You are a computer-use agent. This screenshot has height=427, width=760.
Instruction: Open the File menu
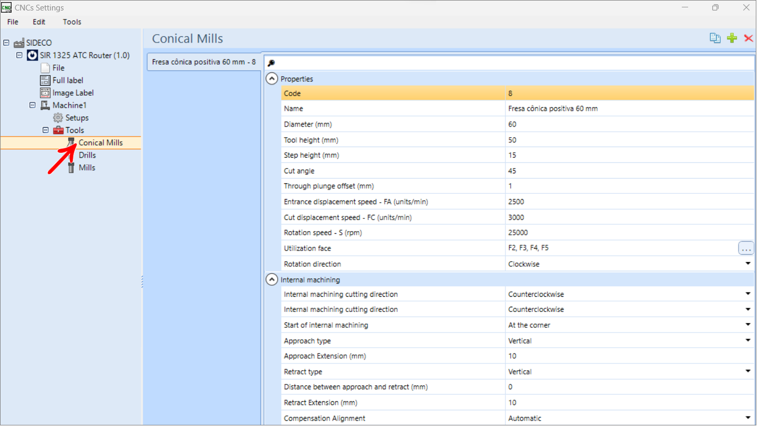point(13,22)
